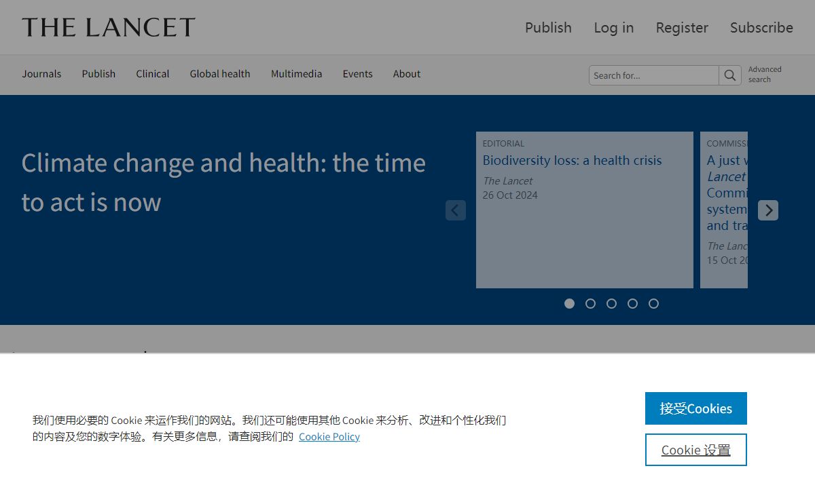The width and height of the screenshot is (815, 502).
Task: Click The Lancet logo
Action: tap(109, 27)
